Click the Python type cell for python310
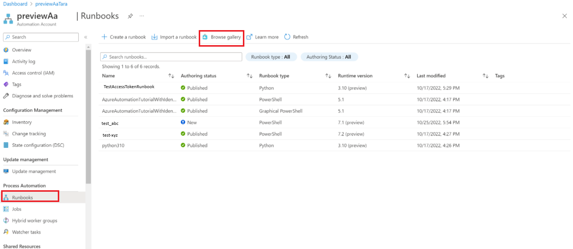Image resolution: width=573 pixels, height=249 pixels. (x=266, y=145)
